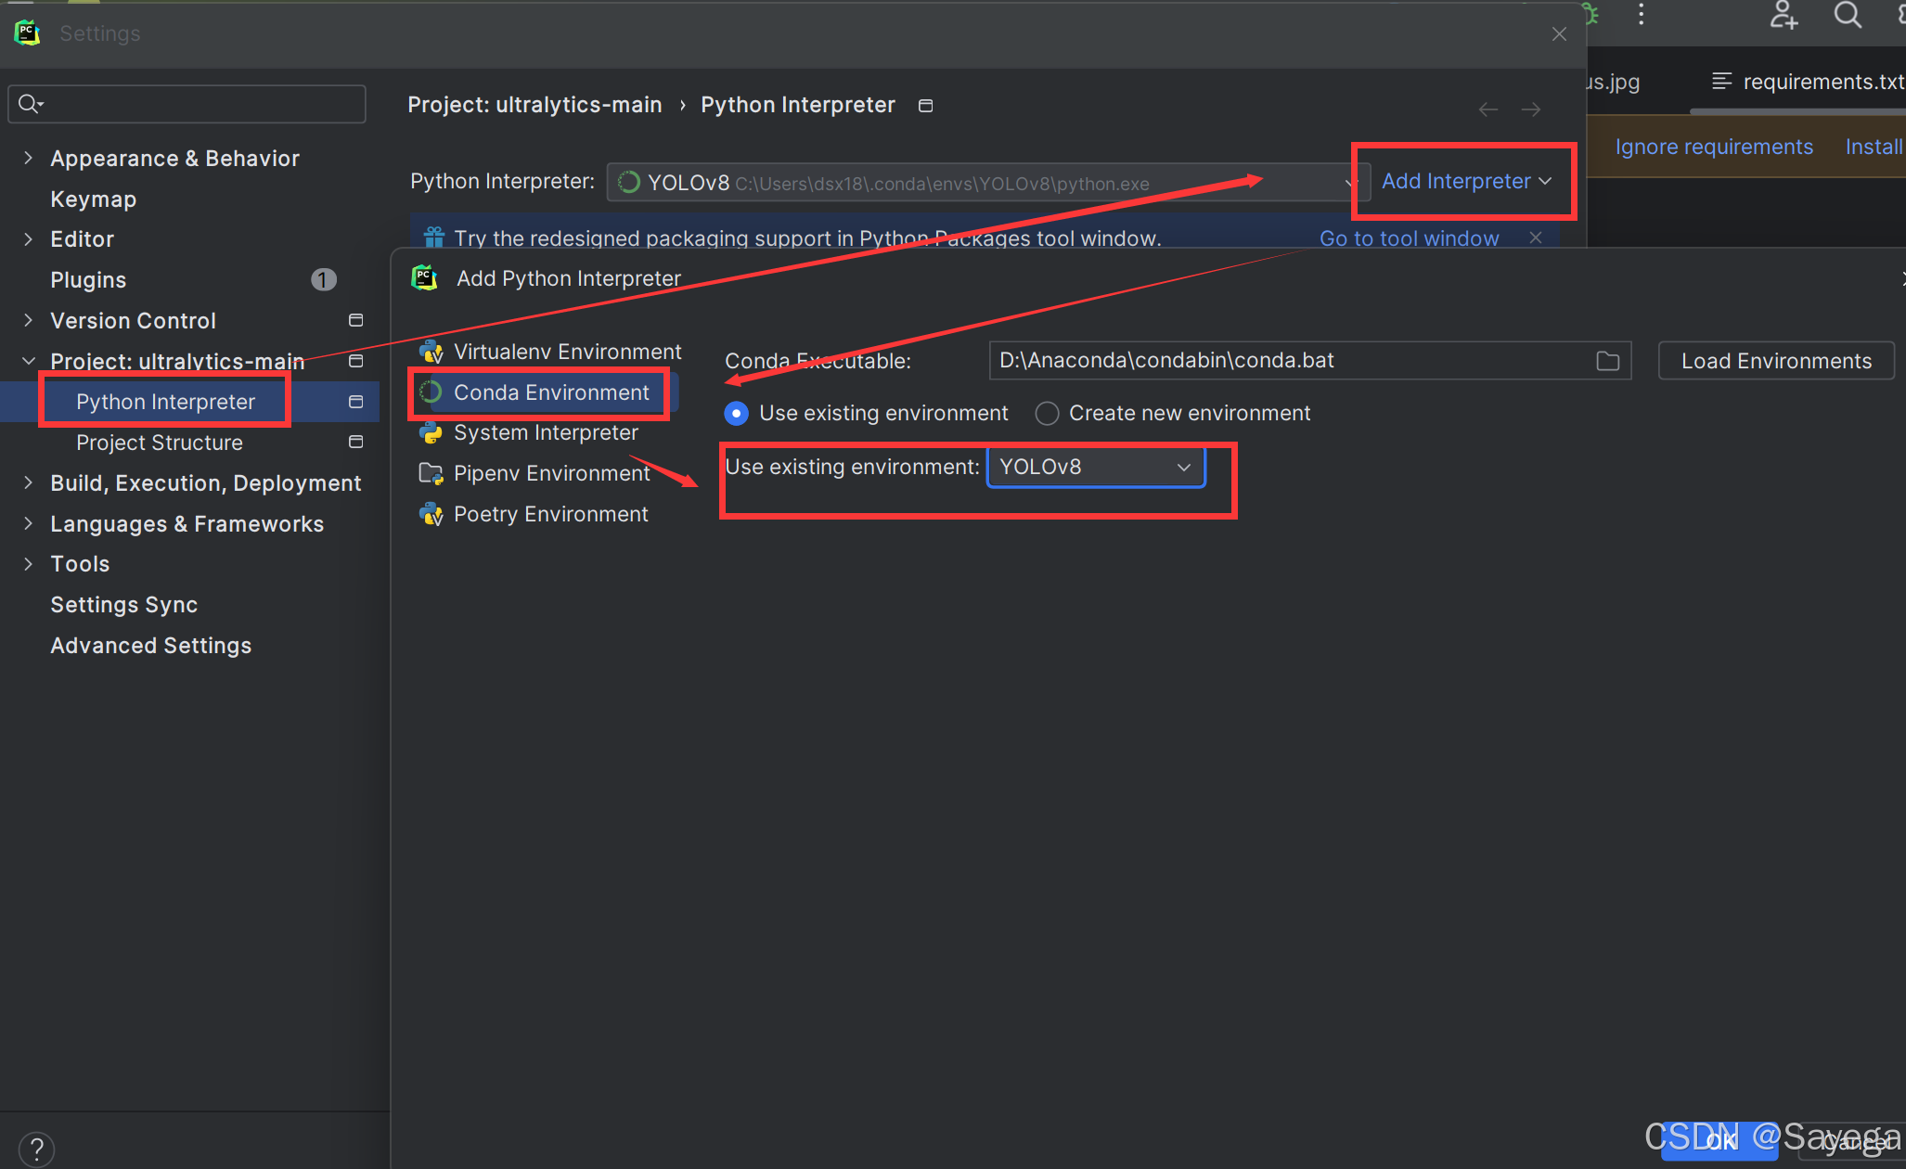Expand Appearance & Behavior settings section

(x=28, y=159)
